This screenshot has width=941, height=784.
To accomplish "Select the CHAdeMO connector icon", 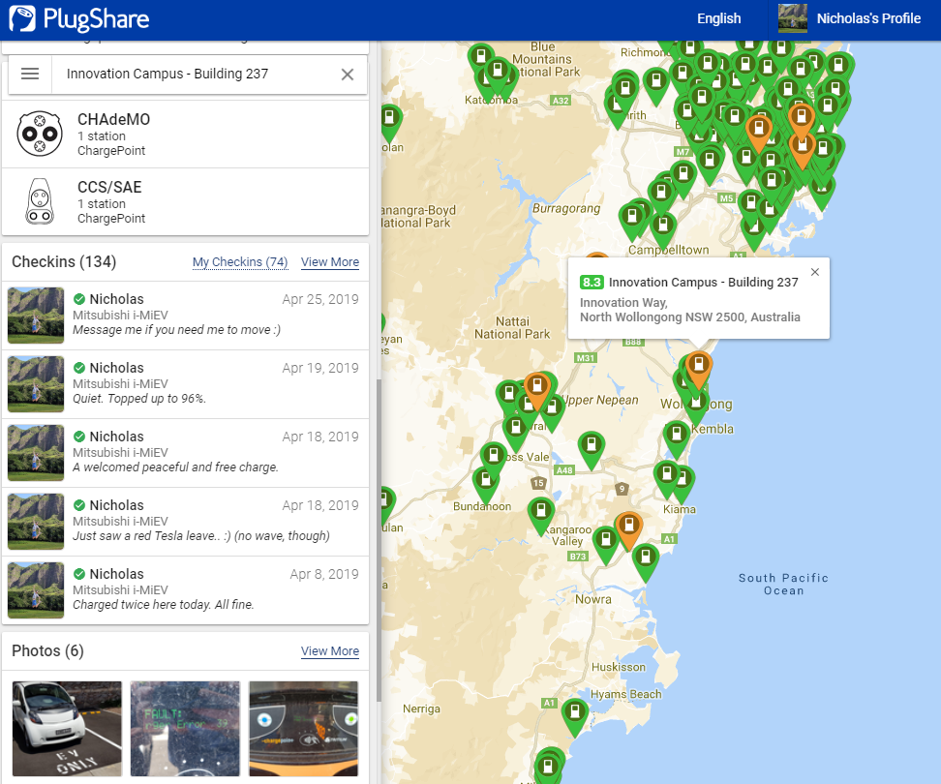I will (40, 134).
